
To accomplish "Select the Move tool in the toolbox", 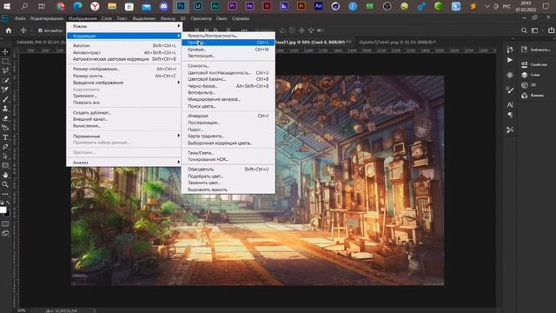I will tap(5, 52).
